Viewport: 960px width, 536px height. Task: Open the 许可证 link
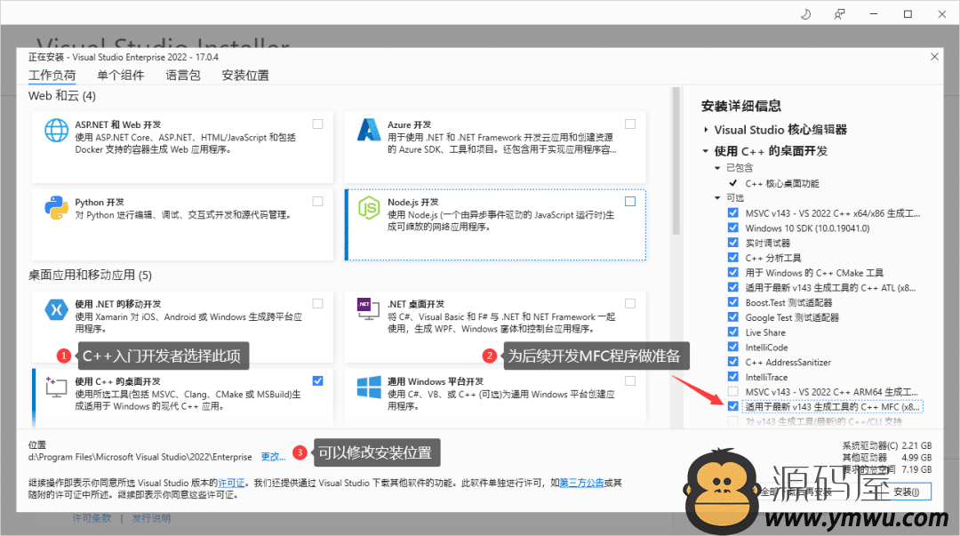[231, 484]
